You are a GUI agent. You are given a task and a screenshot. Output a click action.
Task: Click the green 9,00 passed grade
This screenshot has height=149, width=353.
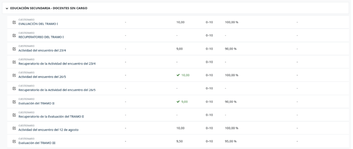pyautogui.click(x=184, y=102)
